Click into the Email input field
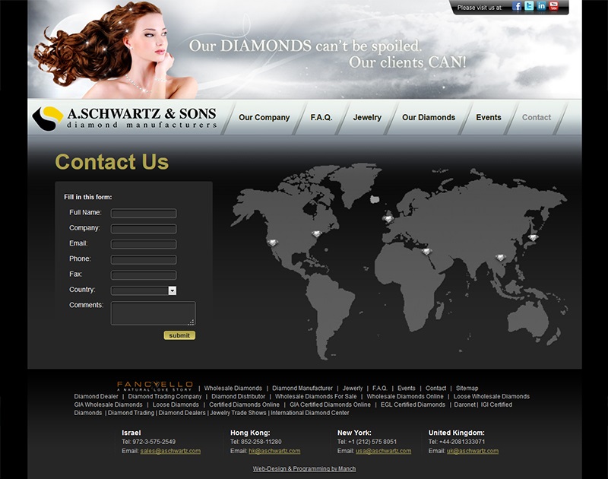608x479 pixels. pos(144,244)
